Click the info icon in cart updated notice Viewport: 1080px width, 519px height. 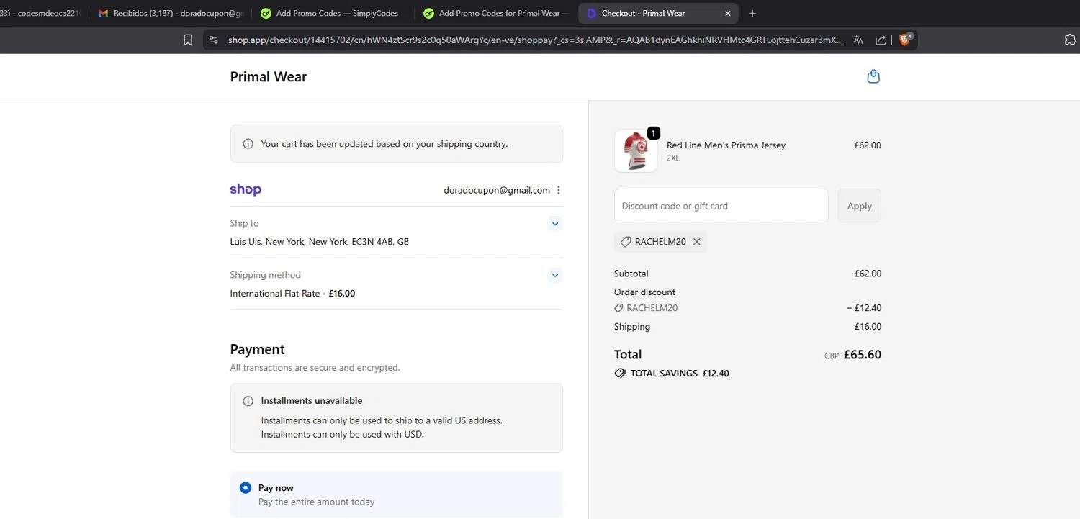[x=248, y=144]
